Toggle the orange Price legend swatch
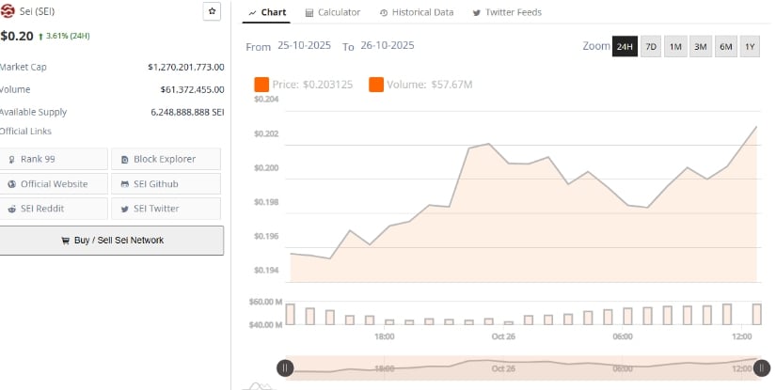Image resolution: width=776 pixels, height=390 pixels. click(261, 86)
